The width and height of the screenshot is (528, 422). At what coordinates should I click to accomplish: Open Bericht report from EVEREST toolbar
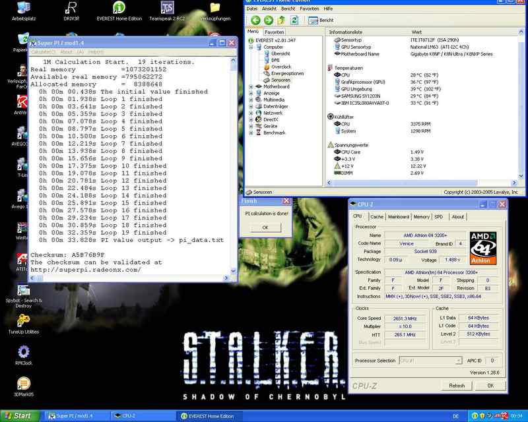pyautogui.click(x=321, y=20)
